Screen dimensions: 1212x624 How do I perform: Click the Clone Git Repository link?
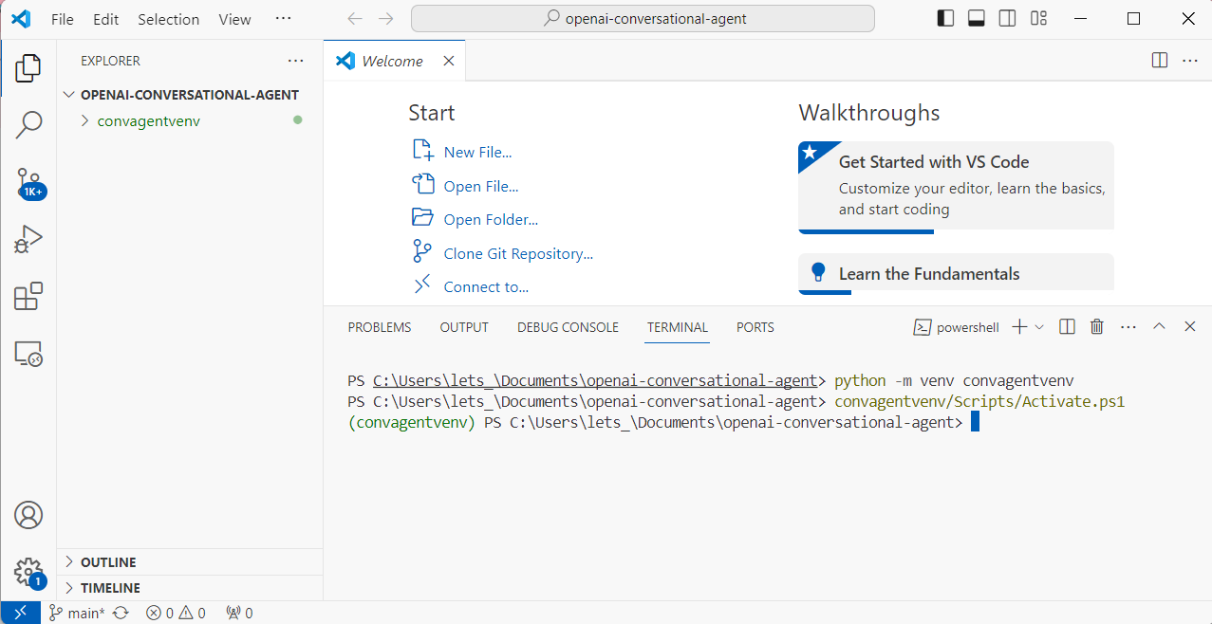[x=516, y=252]
